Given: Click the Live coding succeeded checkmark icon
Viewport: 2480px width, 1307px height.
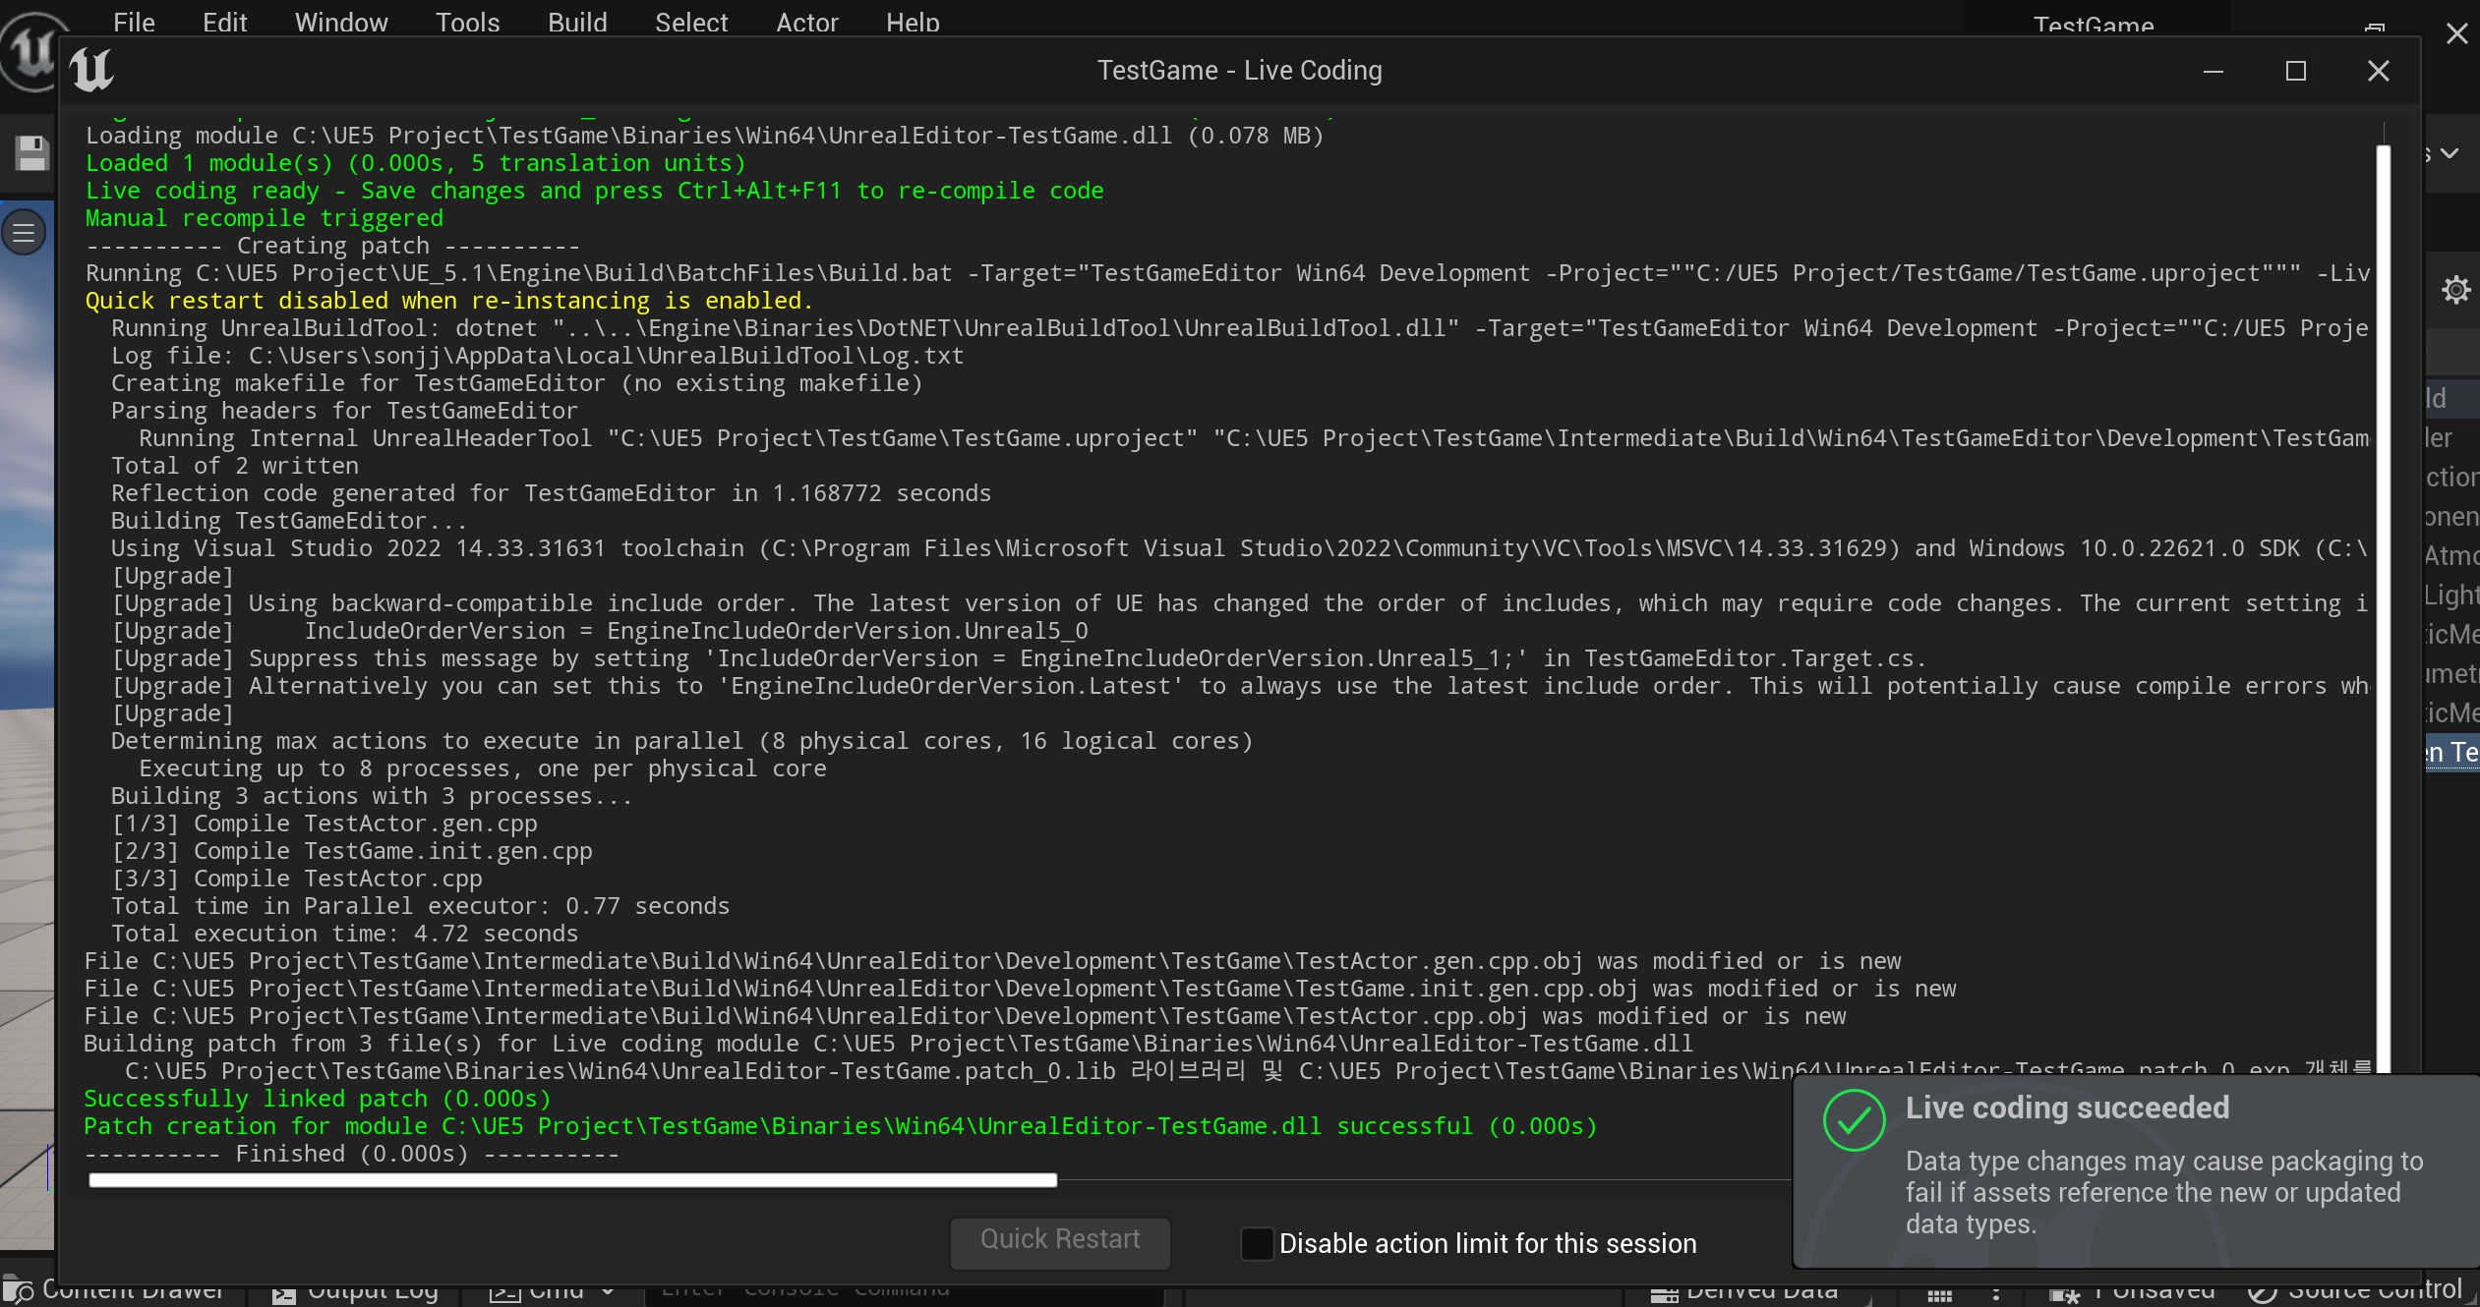Looking at the screenshot, I should [x=1854, y=1120].
